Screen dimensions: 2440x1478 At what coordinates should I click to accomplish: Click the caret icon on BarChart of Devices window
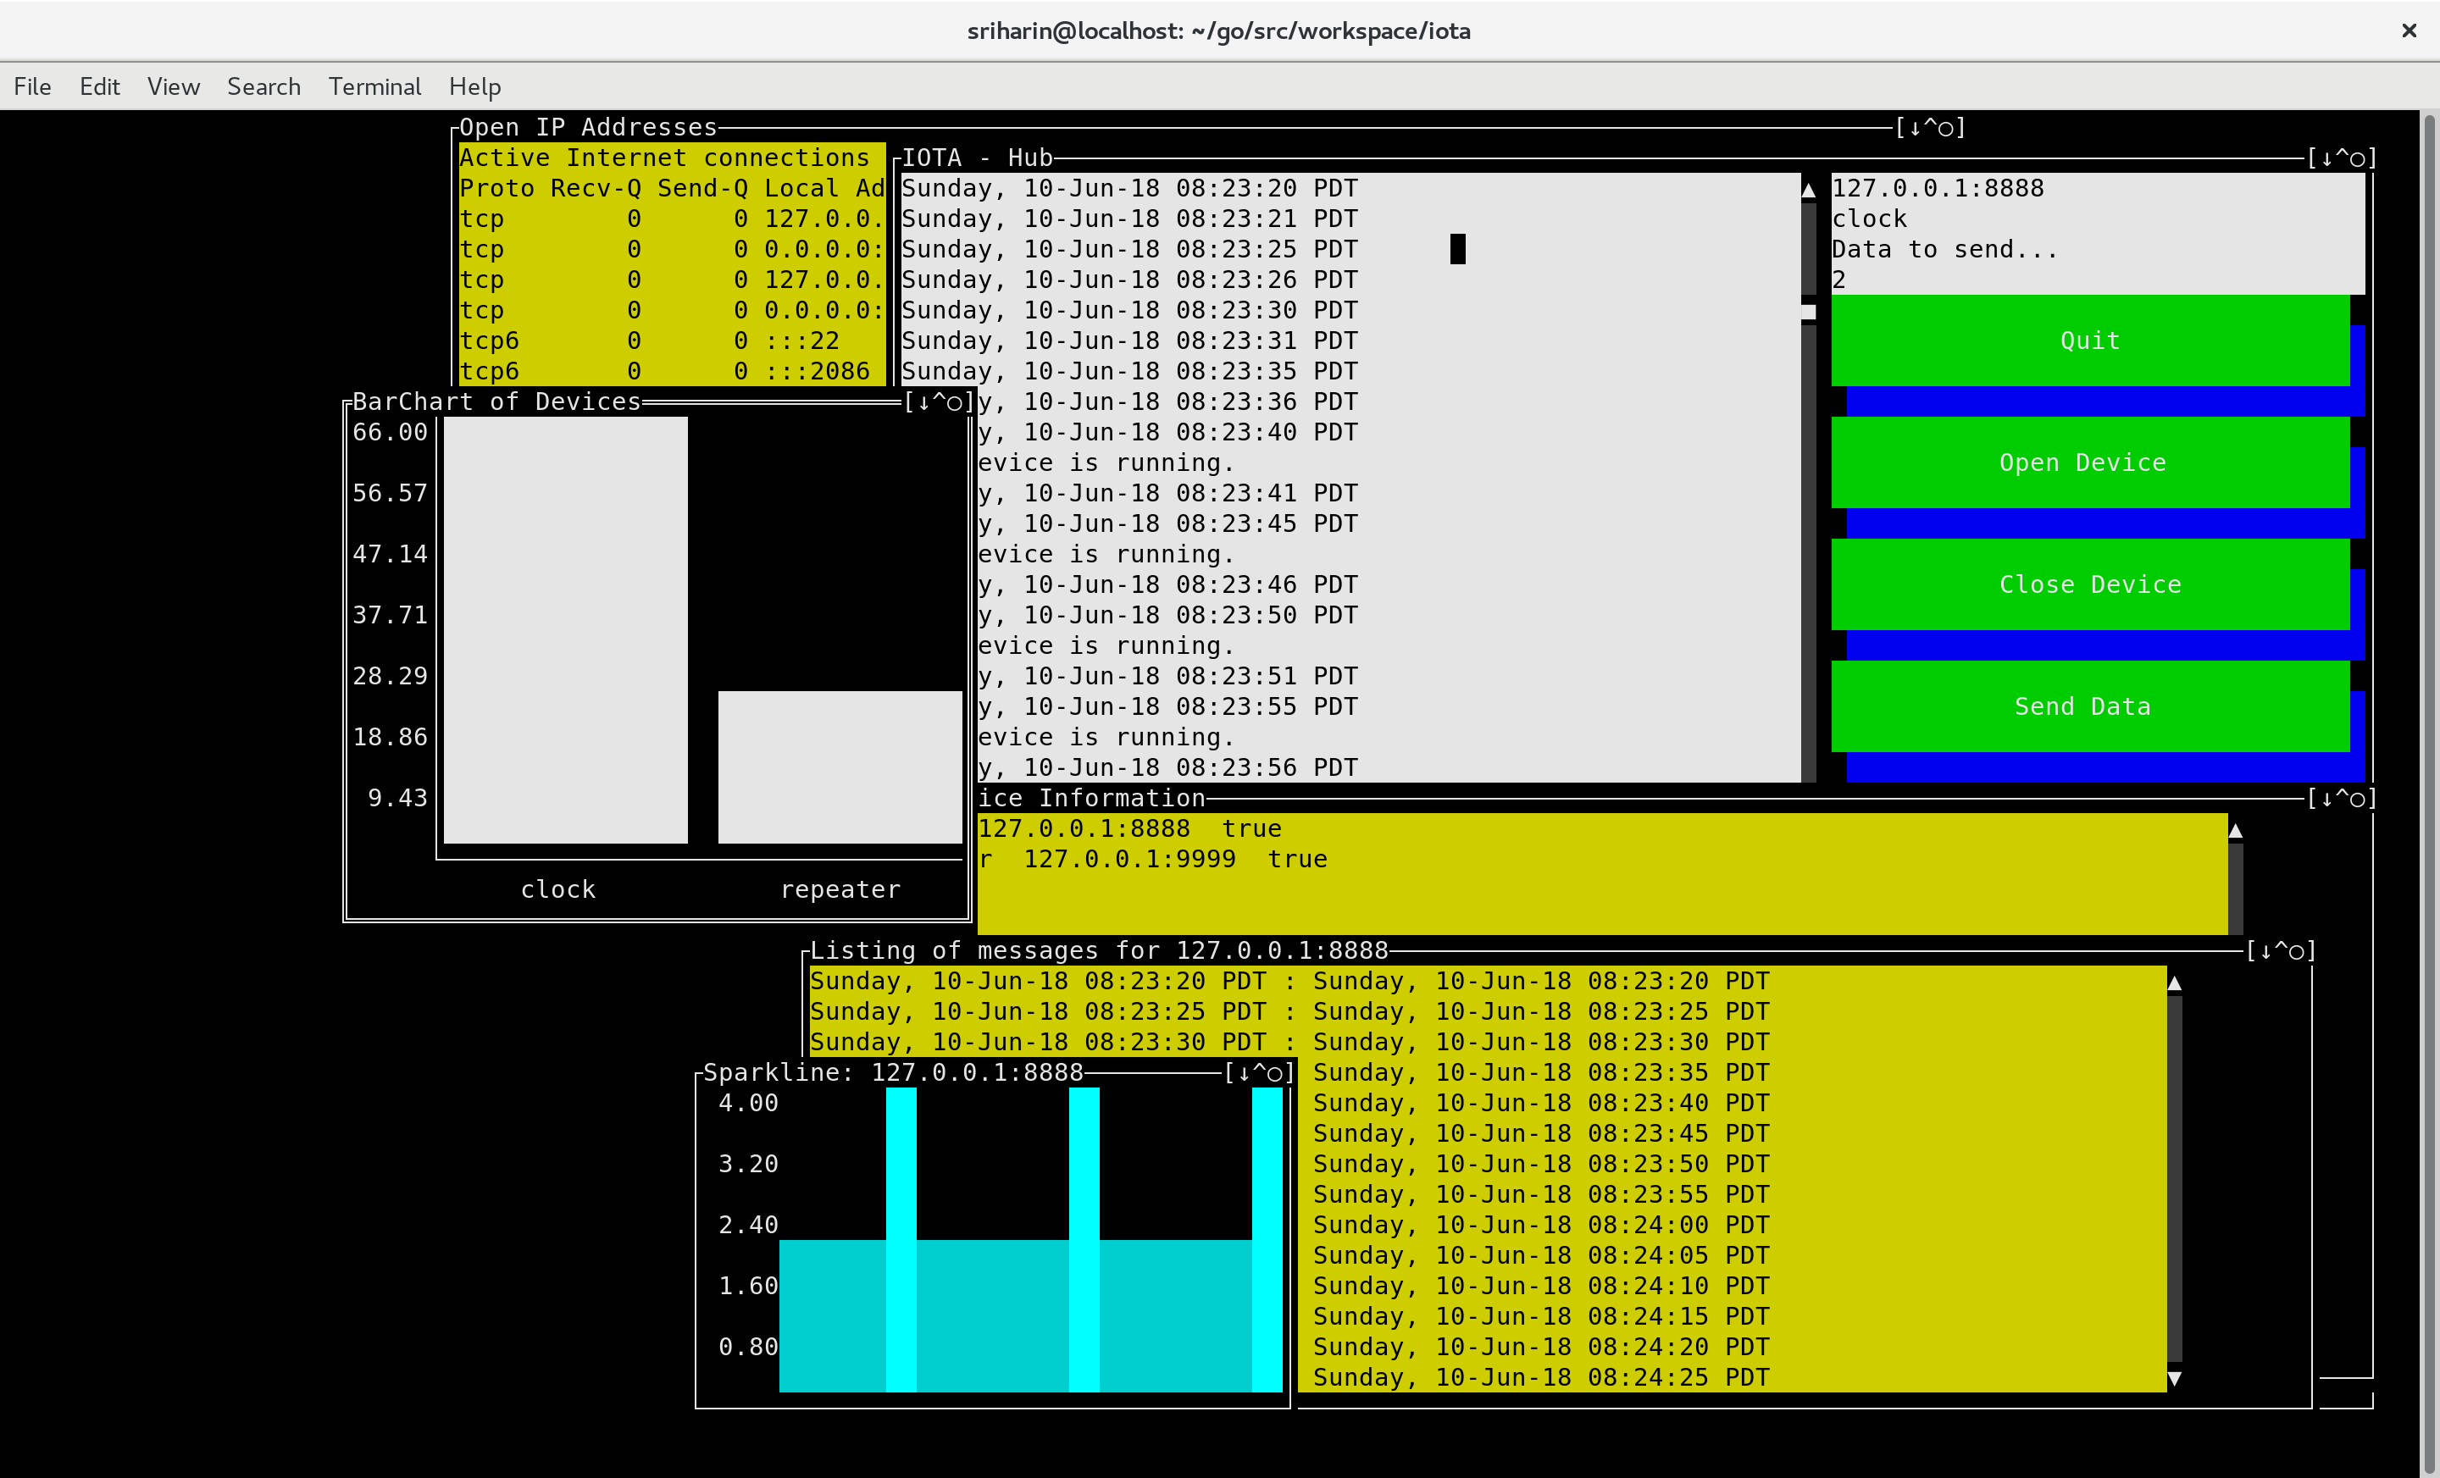pyautogui.click(x=939, y=402)
